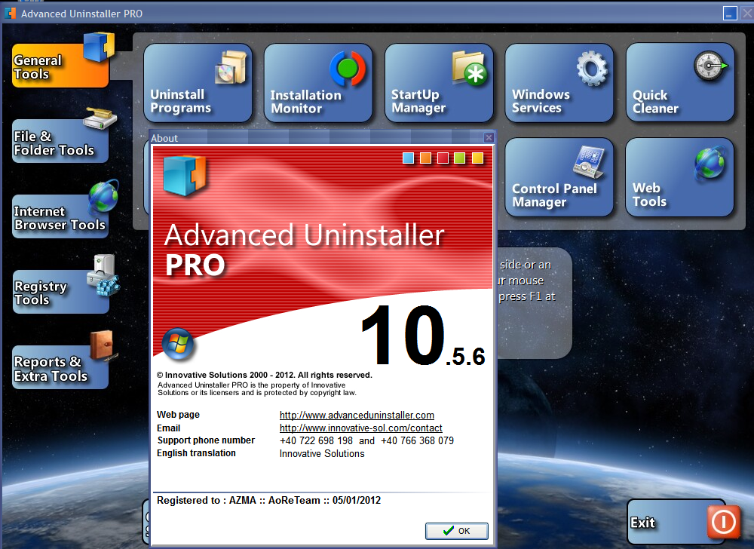Click the Windows logo orb in About dialog
This screenshot has height=549, width=754.
pyautogui.click(x=178, y=344)
